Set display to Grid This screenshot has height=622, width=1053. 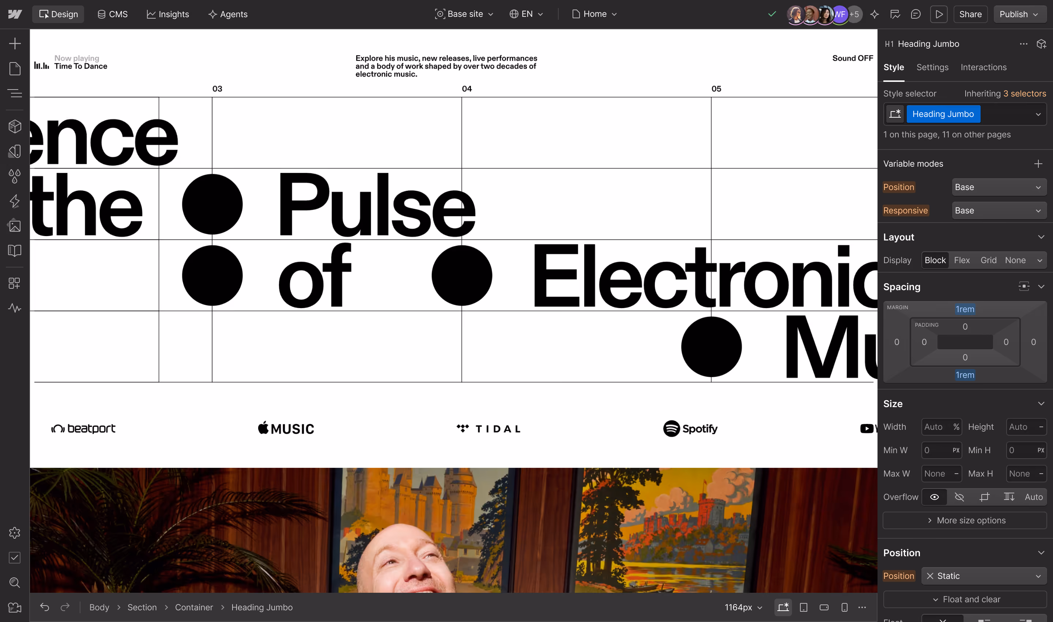click(x=988, y=260)
